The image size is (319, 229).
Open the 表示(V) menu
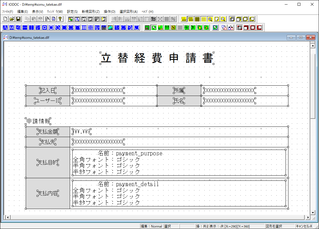point(38,12)
